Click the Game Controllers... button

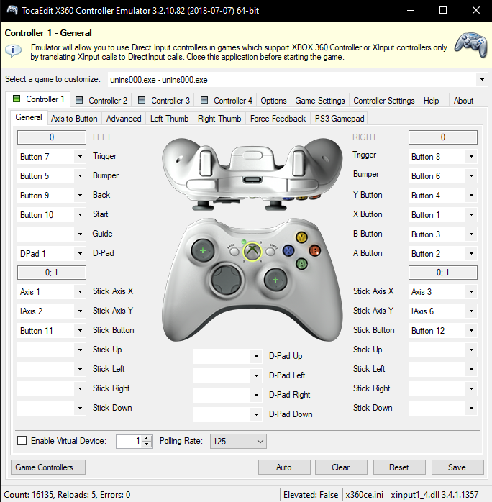point(48,467)
